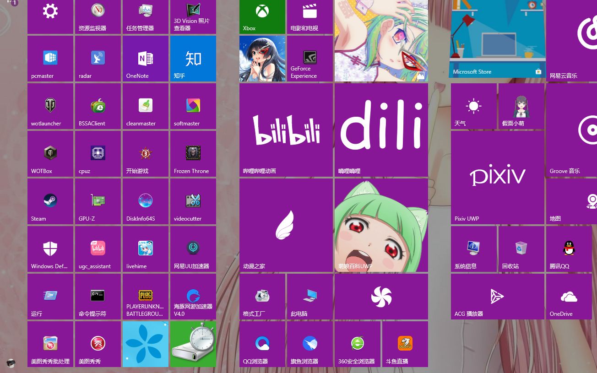Launch the 360安全浏览器 tile

pyautogui.click(x=358, y=344)
